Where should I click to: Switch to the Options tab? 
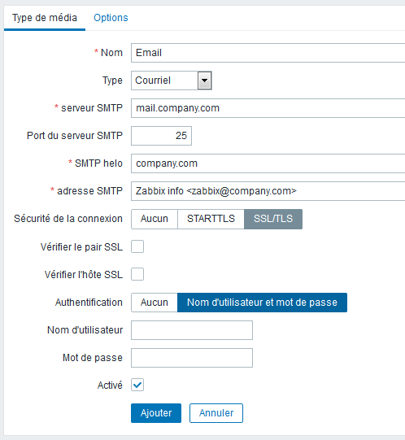(111, 18)
